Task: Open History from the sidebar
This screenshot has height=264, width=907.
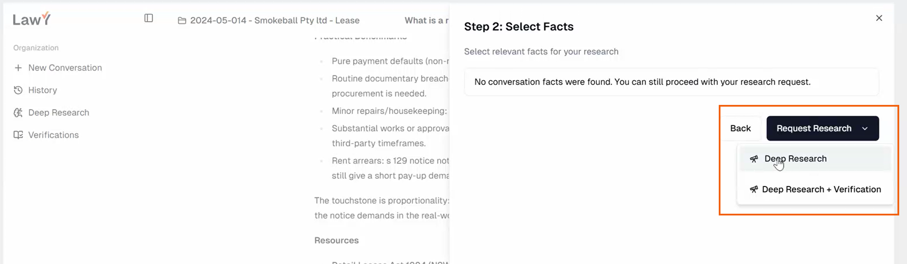Action: pos(43,90)
